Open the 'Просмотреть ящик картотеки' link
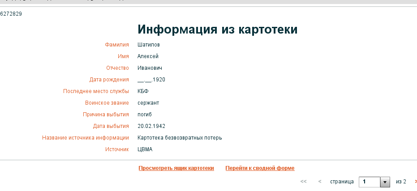The width and height of the screenshot is (417, 191). (176, 168)
